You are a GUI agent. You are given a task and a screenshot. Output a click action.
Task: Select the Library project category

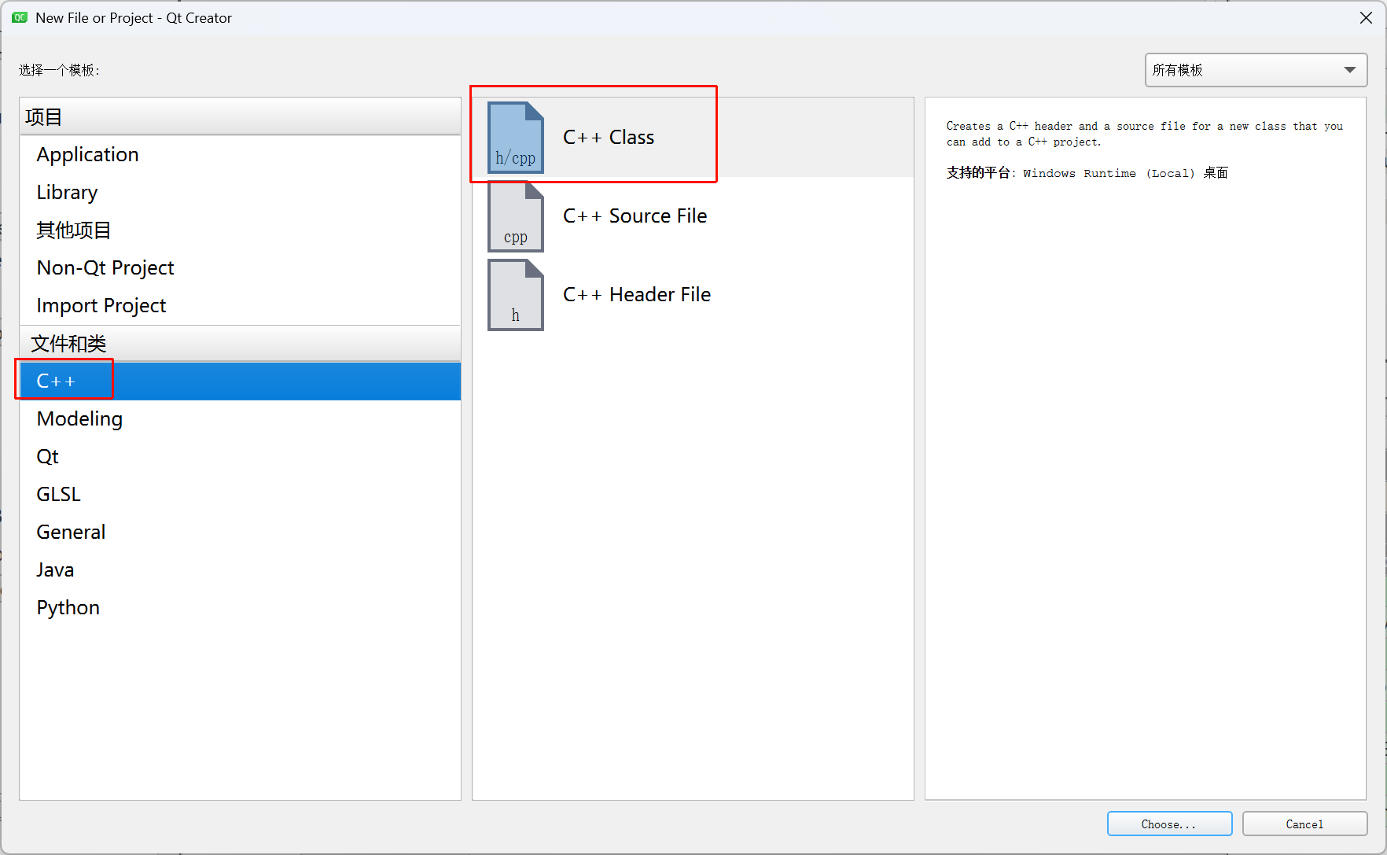tap(240, 193)
